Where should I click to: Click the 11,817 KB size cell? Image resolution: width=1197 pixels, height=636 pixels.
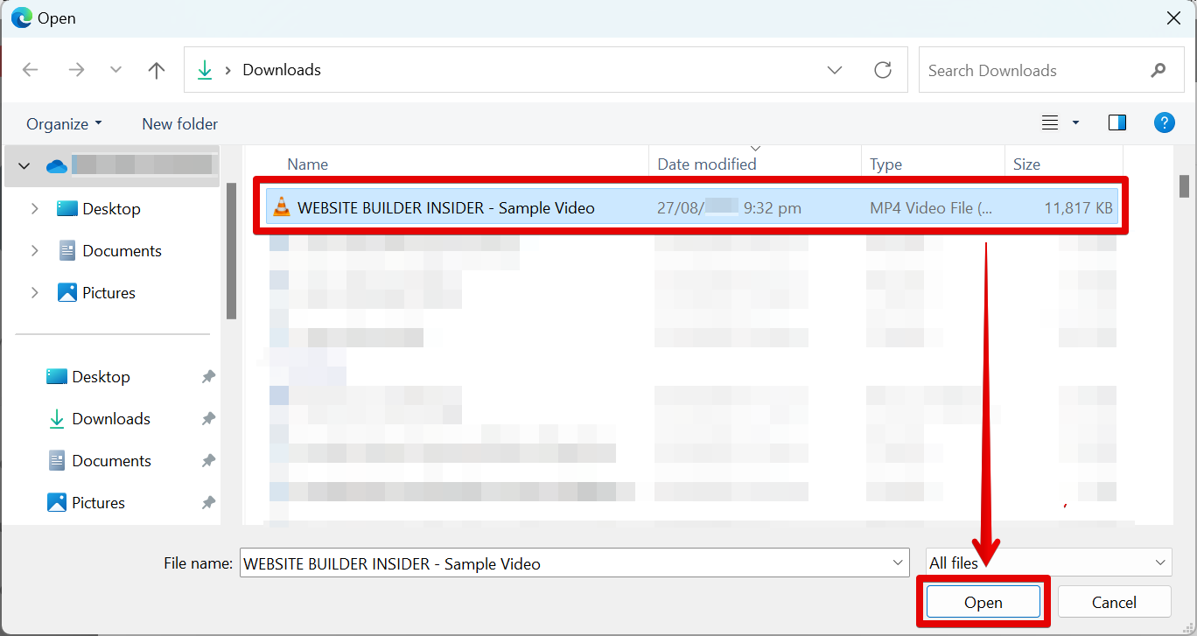click(1079, 208)
